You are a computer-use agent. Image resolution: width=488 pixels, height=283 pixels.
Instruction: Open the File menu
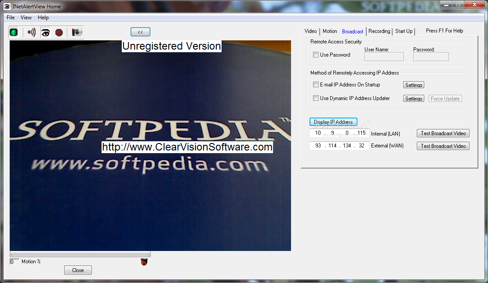(11, 18)
